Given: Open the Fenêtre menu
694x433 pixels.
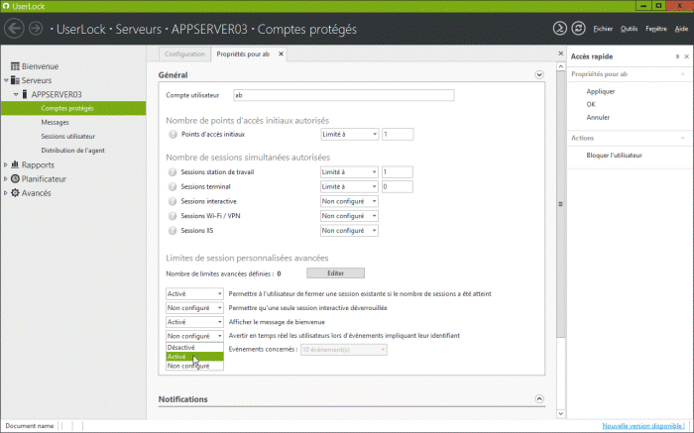Looking at the screenshot, I should [x=656, y=29].
